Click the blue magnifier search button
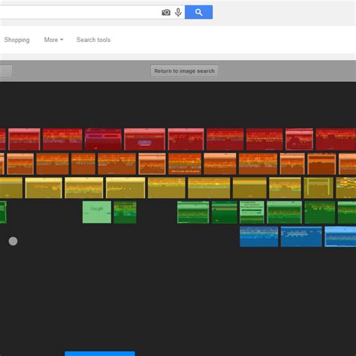The width and height of the screenshot is (356, 356). (x=199, y=12)
